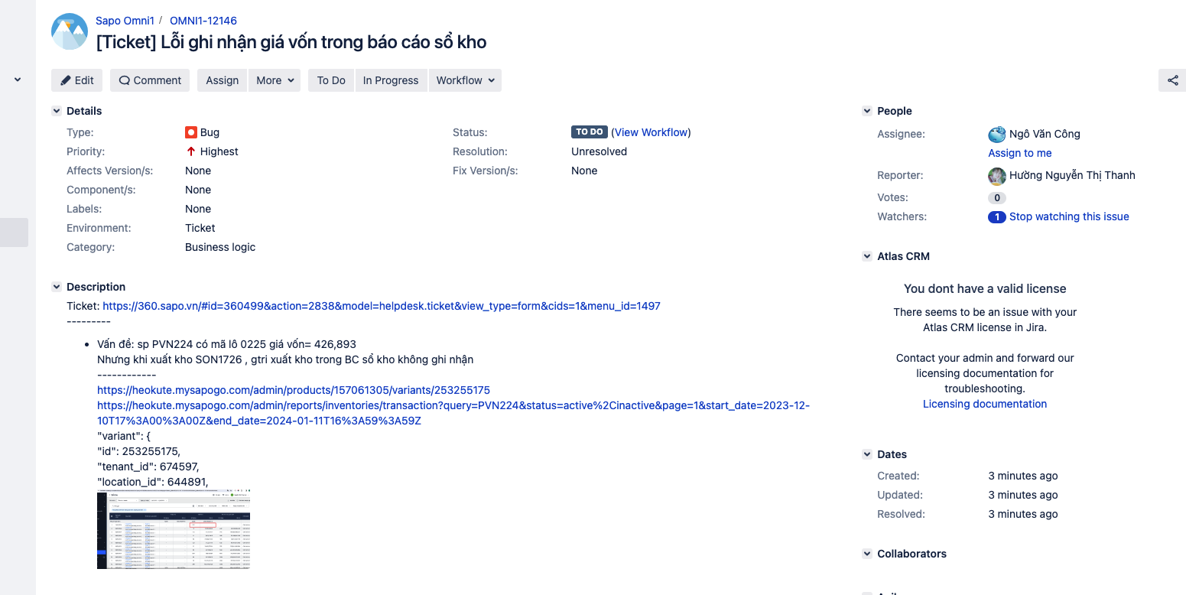Click the View Workflow link

pos(651,132)
